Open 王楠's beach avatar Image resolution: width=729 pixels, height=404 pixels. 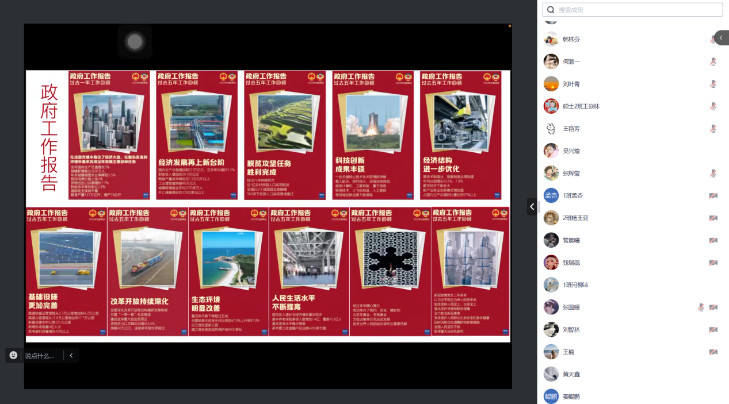tap(551, 352)
